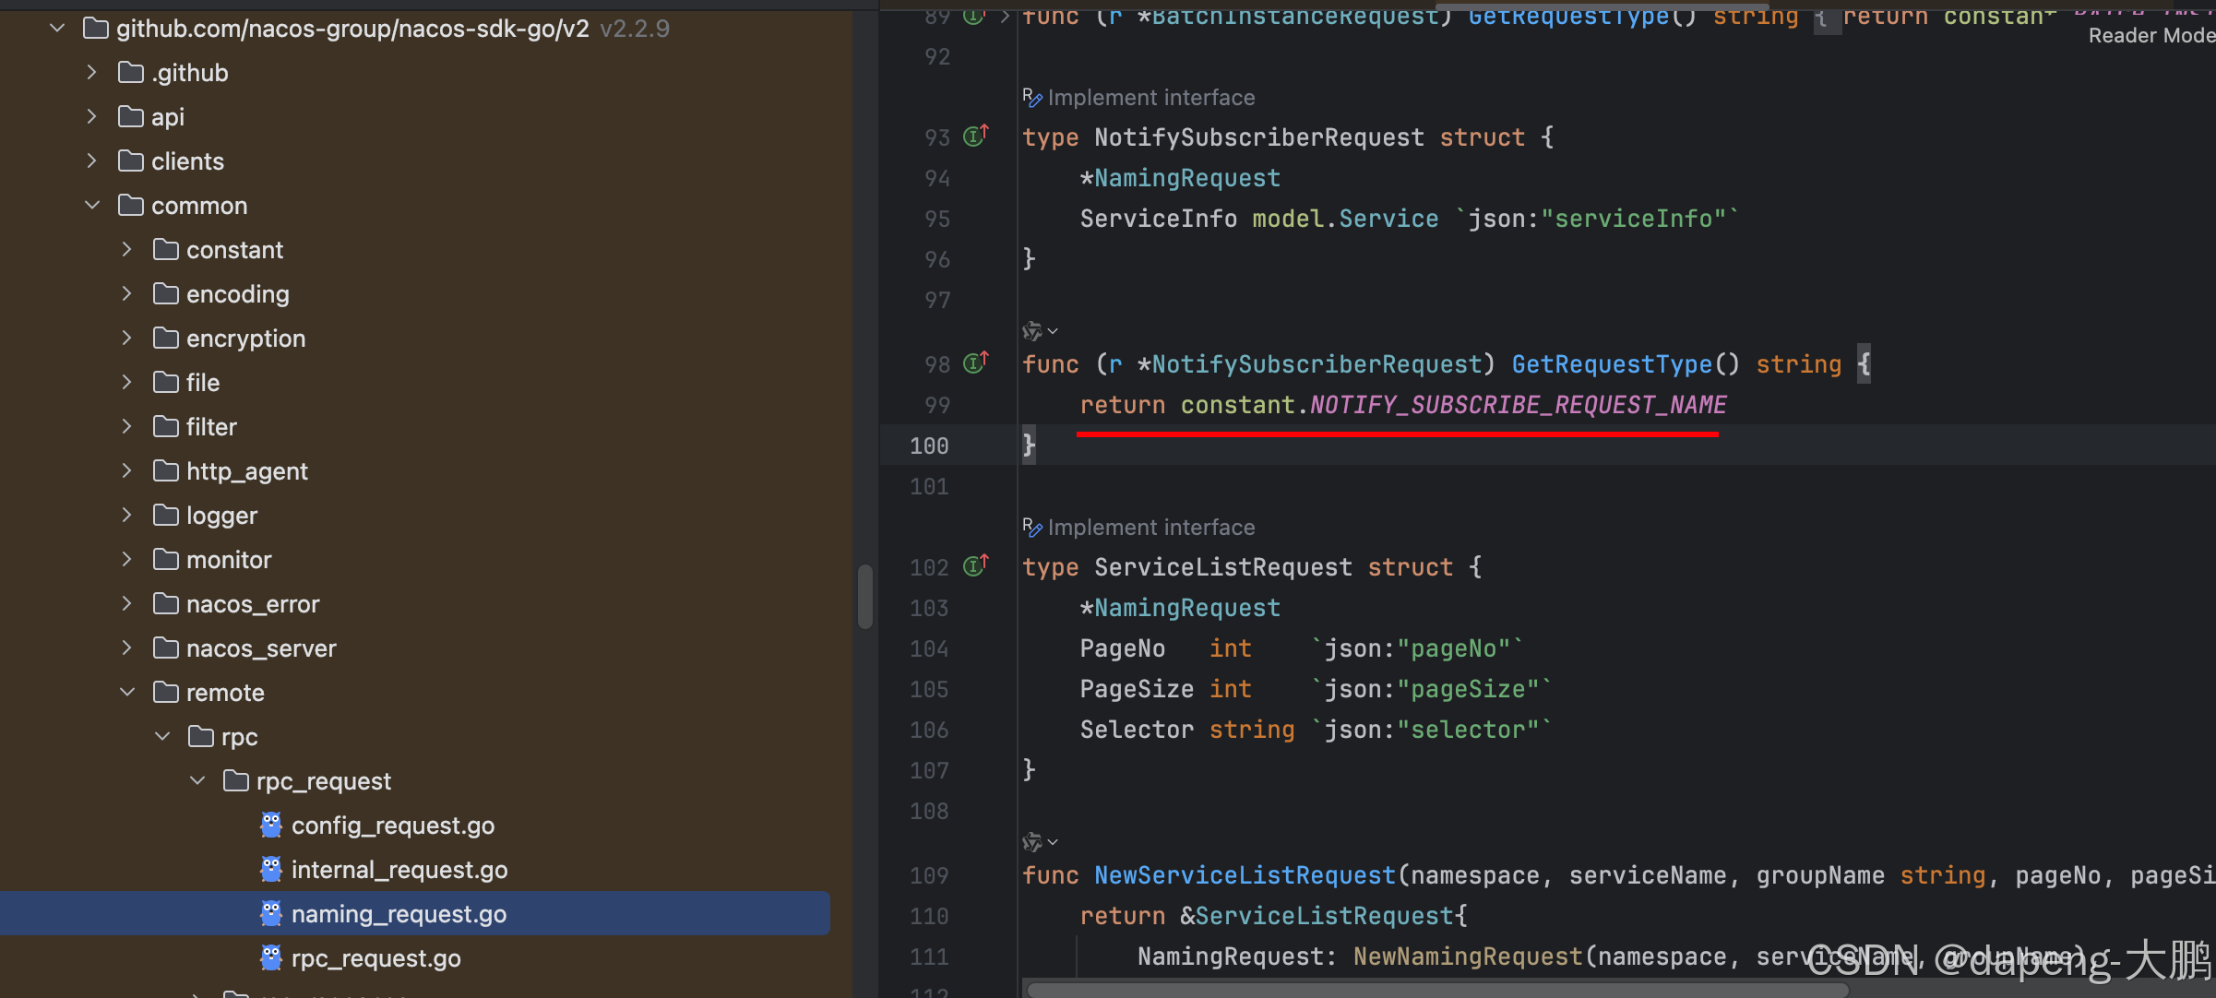Click gutter implement icon at line 98
Viewport: 2216px width, 998px height.
[x=975, y=363]
